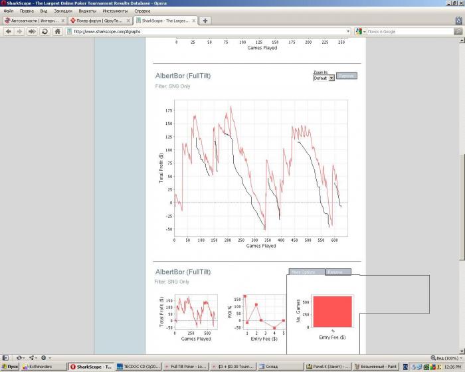Switch to Full Tilt Poker lobby taskbar item

[x=185, y=367]
